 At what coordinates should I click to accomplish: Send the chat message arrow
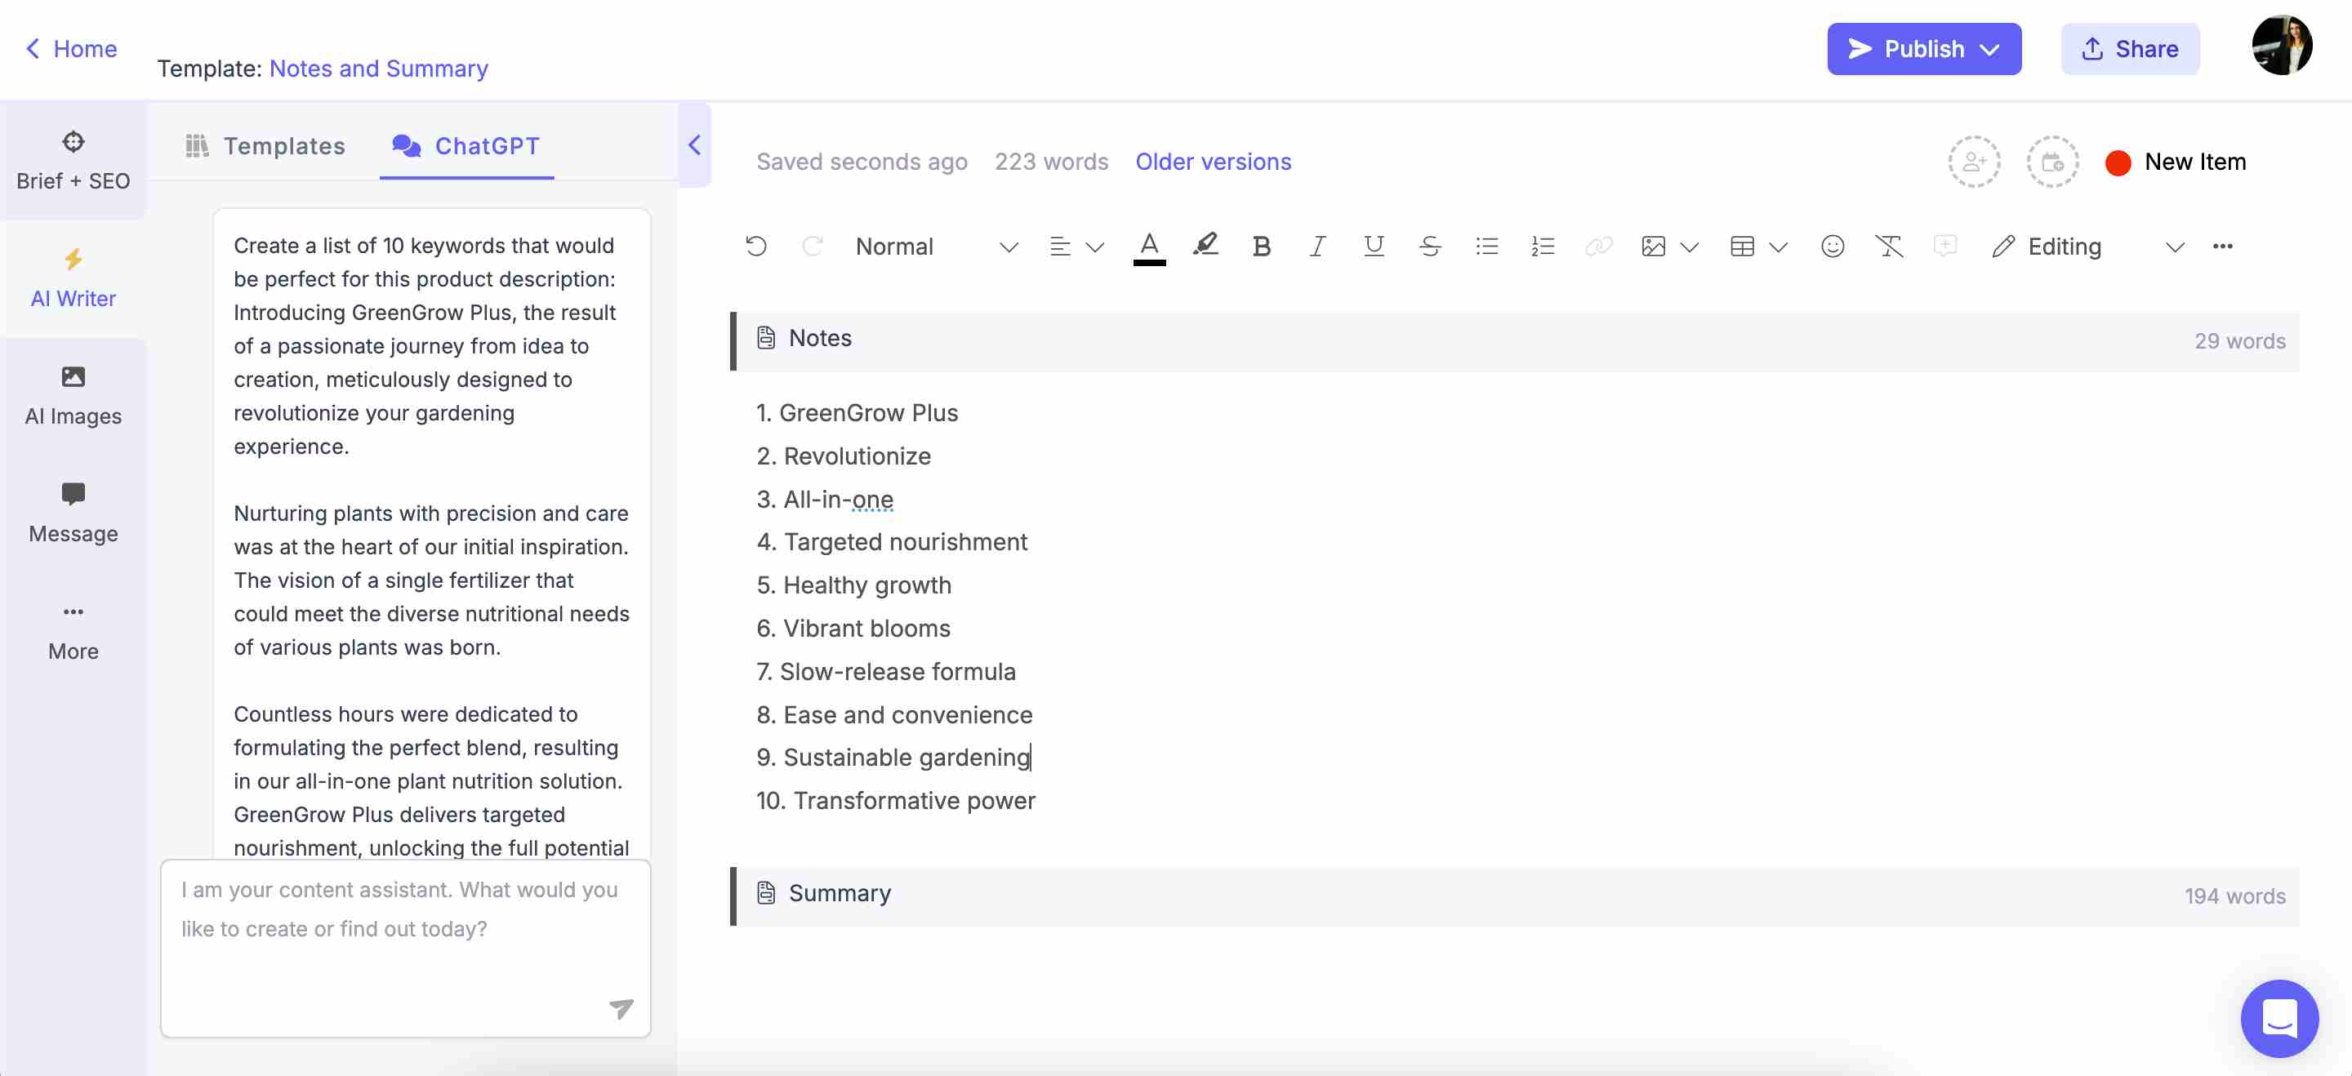click(x=621, y=1008)
